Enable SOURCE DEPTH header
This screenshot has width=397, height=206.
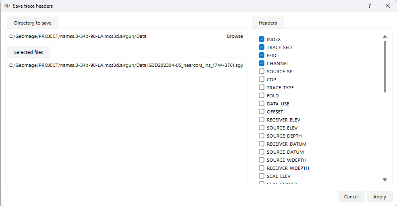tap(262, 136)
